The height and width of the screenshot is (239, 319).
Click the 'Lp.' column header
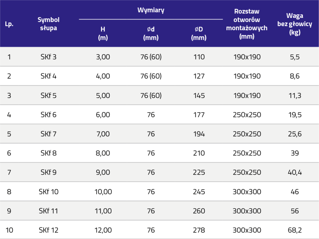9,24
